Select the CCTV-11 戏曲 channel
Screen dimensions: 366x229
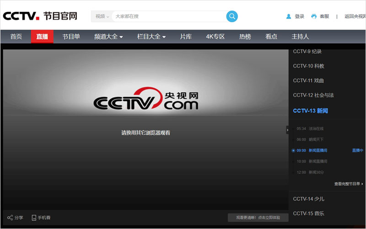pos(308,81)
